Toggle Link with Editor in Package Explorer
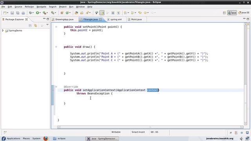The image size is (251, 141). click(36, 25)
